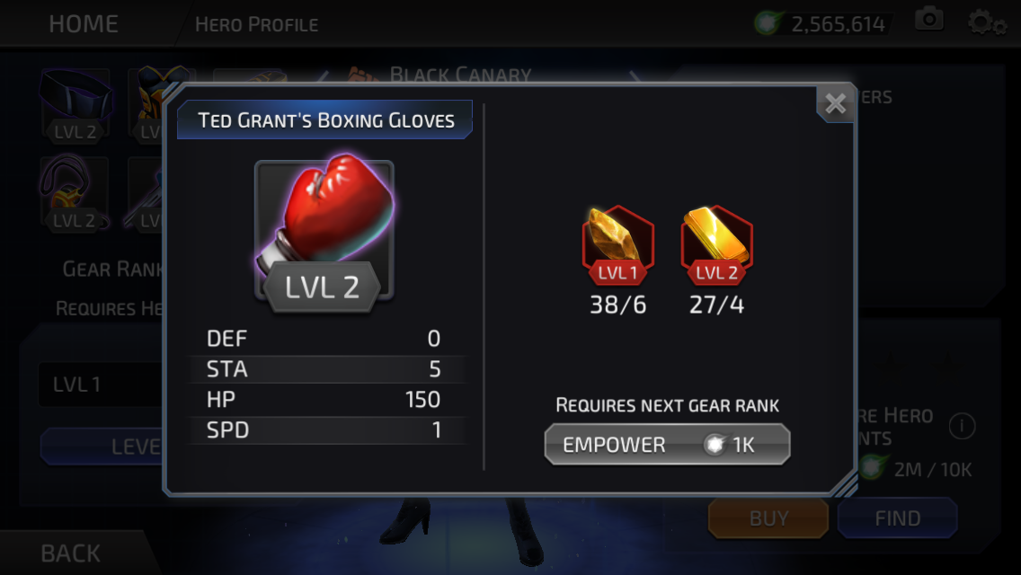This screenshot has width=1021, height=575.
Task: Click the blue Find button
Action: [897, 518]
